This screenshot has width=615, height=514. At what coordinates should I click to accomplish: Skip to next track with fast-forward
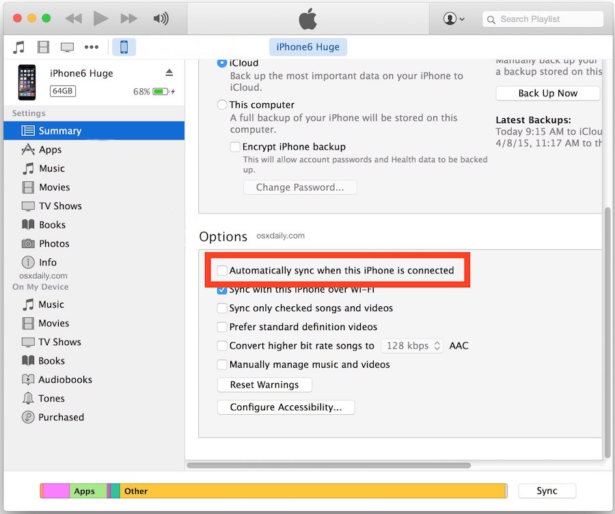[128, 19]
